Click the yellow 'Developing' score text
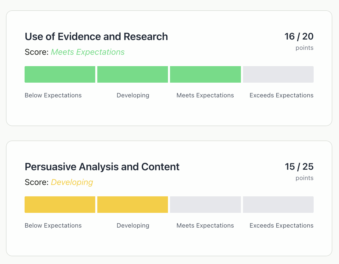Viewport: 339px width, 264px height. coord(72,182)
